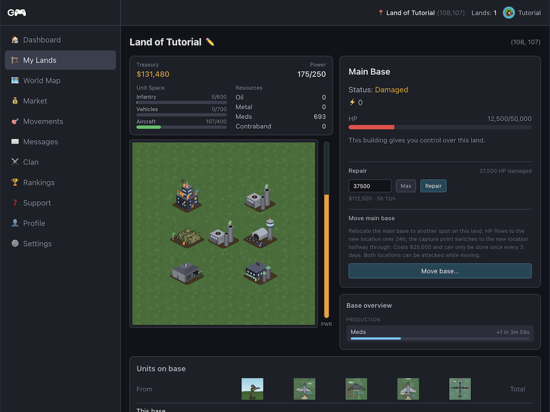Open the Messages inbox
The height and width of the screenshot is (412, 550).
click(x=60, y=142)
